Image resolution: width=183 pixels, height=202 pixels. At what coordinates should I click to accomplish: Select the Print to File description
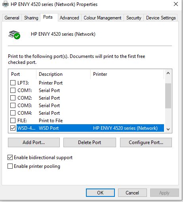point(51,121)
